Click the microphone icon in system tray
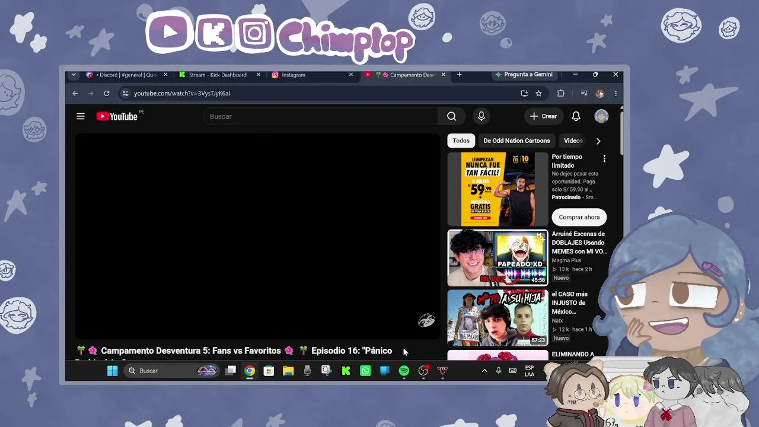This screenshot has width=759, height=427. click(x=498, y=371)
